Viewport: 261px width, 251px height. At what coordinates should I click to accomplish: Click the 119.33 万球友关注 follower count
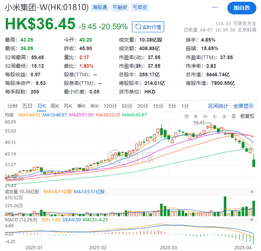point(236,24)
